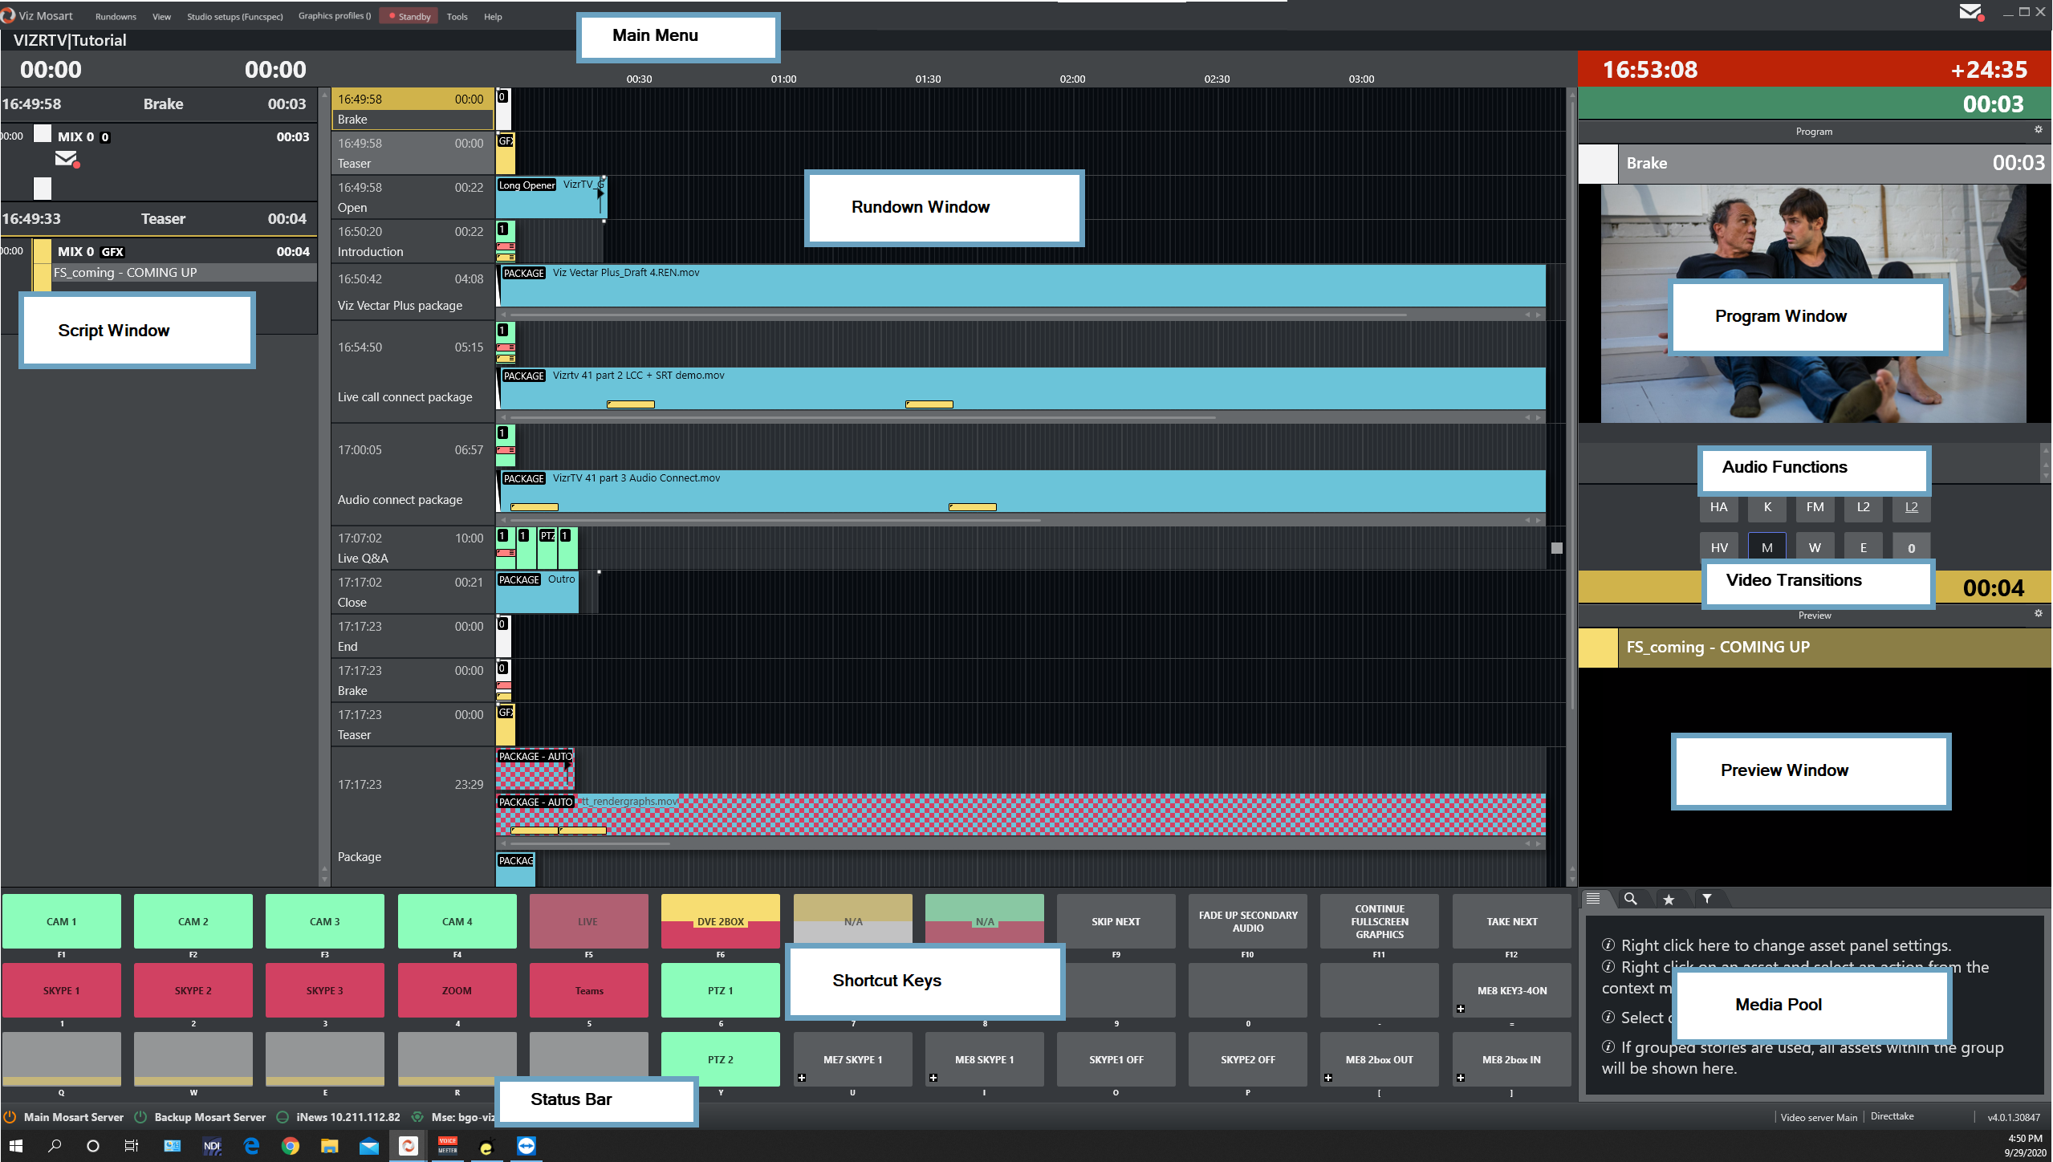Viewport: 2053px width, 1162px height.
Task: Expand plus icon on ME8 SKYPE 1 key
Action: (933, 1078)
